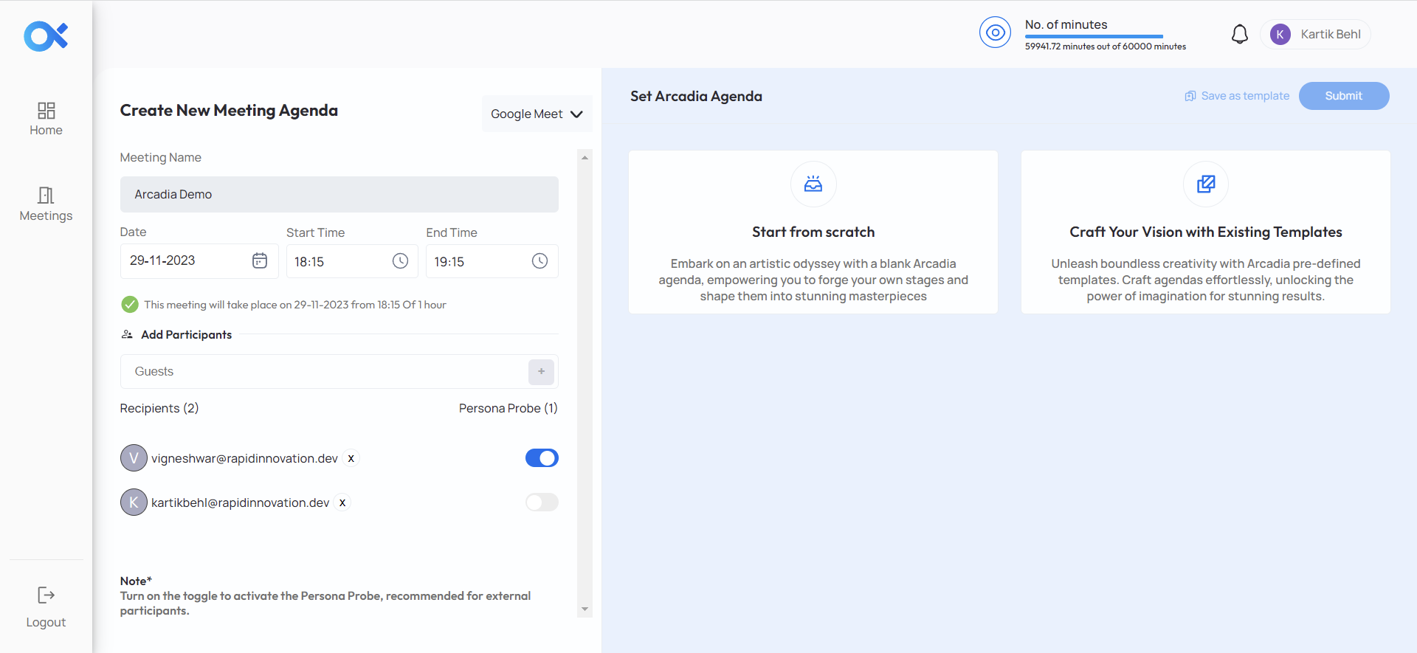Click the End Time value 19:15
This screenshot has height=653, width=1417.
[449, 262]
